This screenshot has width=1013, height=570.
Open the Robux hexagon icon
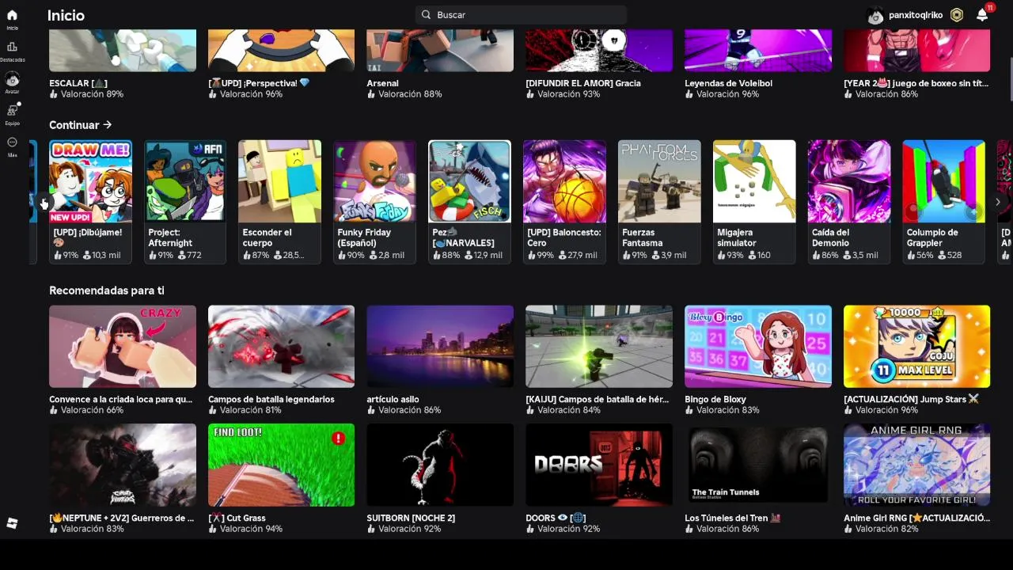click(x=957, y=15)
